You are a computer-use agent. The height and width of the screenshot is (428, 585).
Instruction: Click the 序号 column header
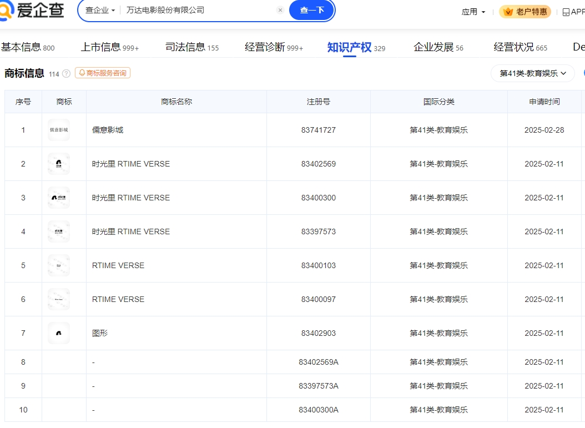tap(23, 102)
